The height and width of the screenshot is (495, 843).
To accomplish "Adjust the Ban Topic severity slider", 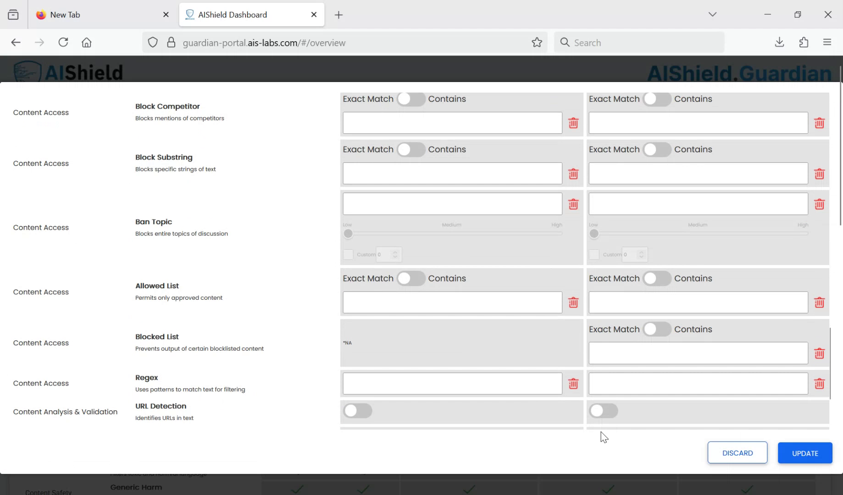I will pyautogui.click(x=348, y=234).
